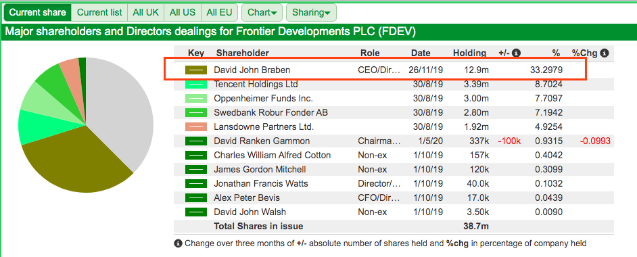Click the Holding column header
Viewport: 637px width, 257px height.
tap(469, 53)
